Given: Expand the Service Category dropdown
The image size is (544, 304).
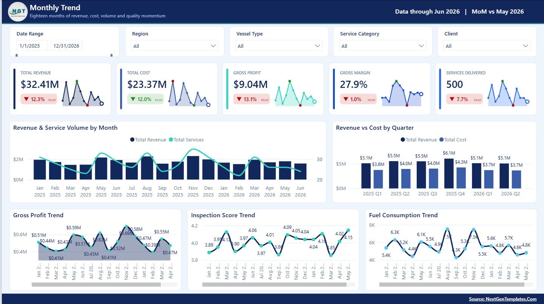Looking at the screenshot, I should tap(383, 46).
